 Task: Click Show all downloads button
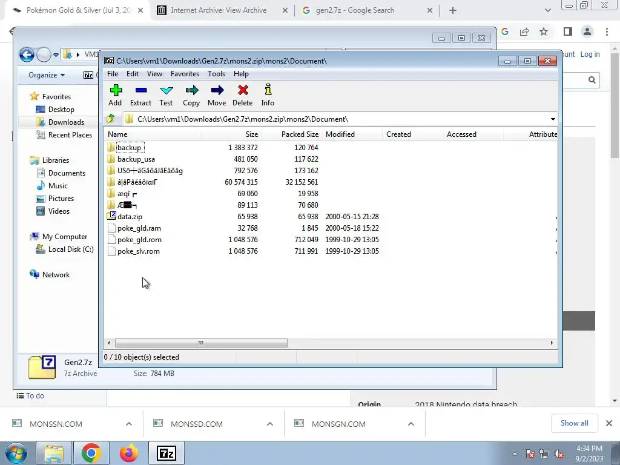(x=574, y=423)
